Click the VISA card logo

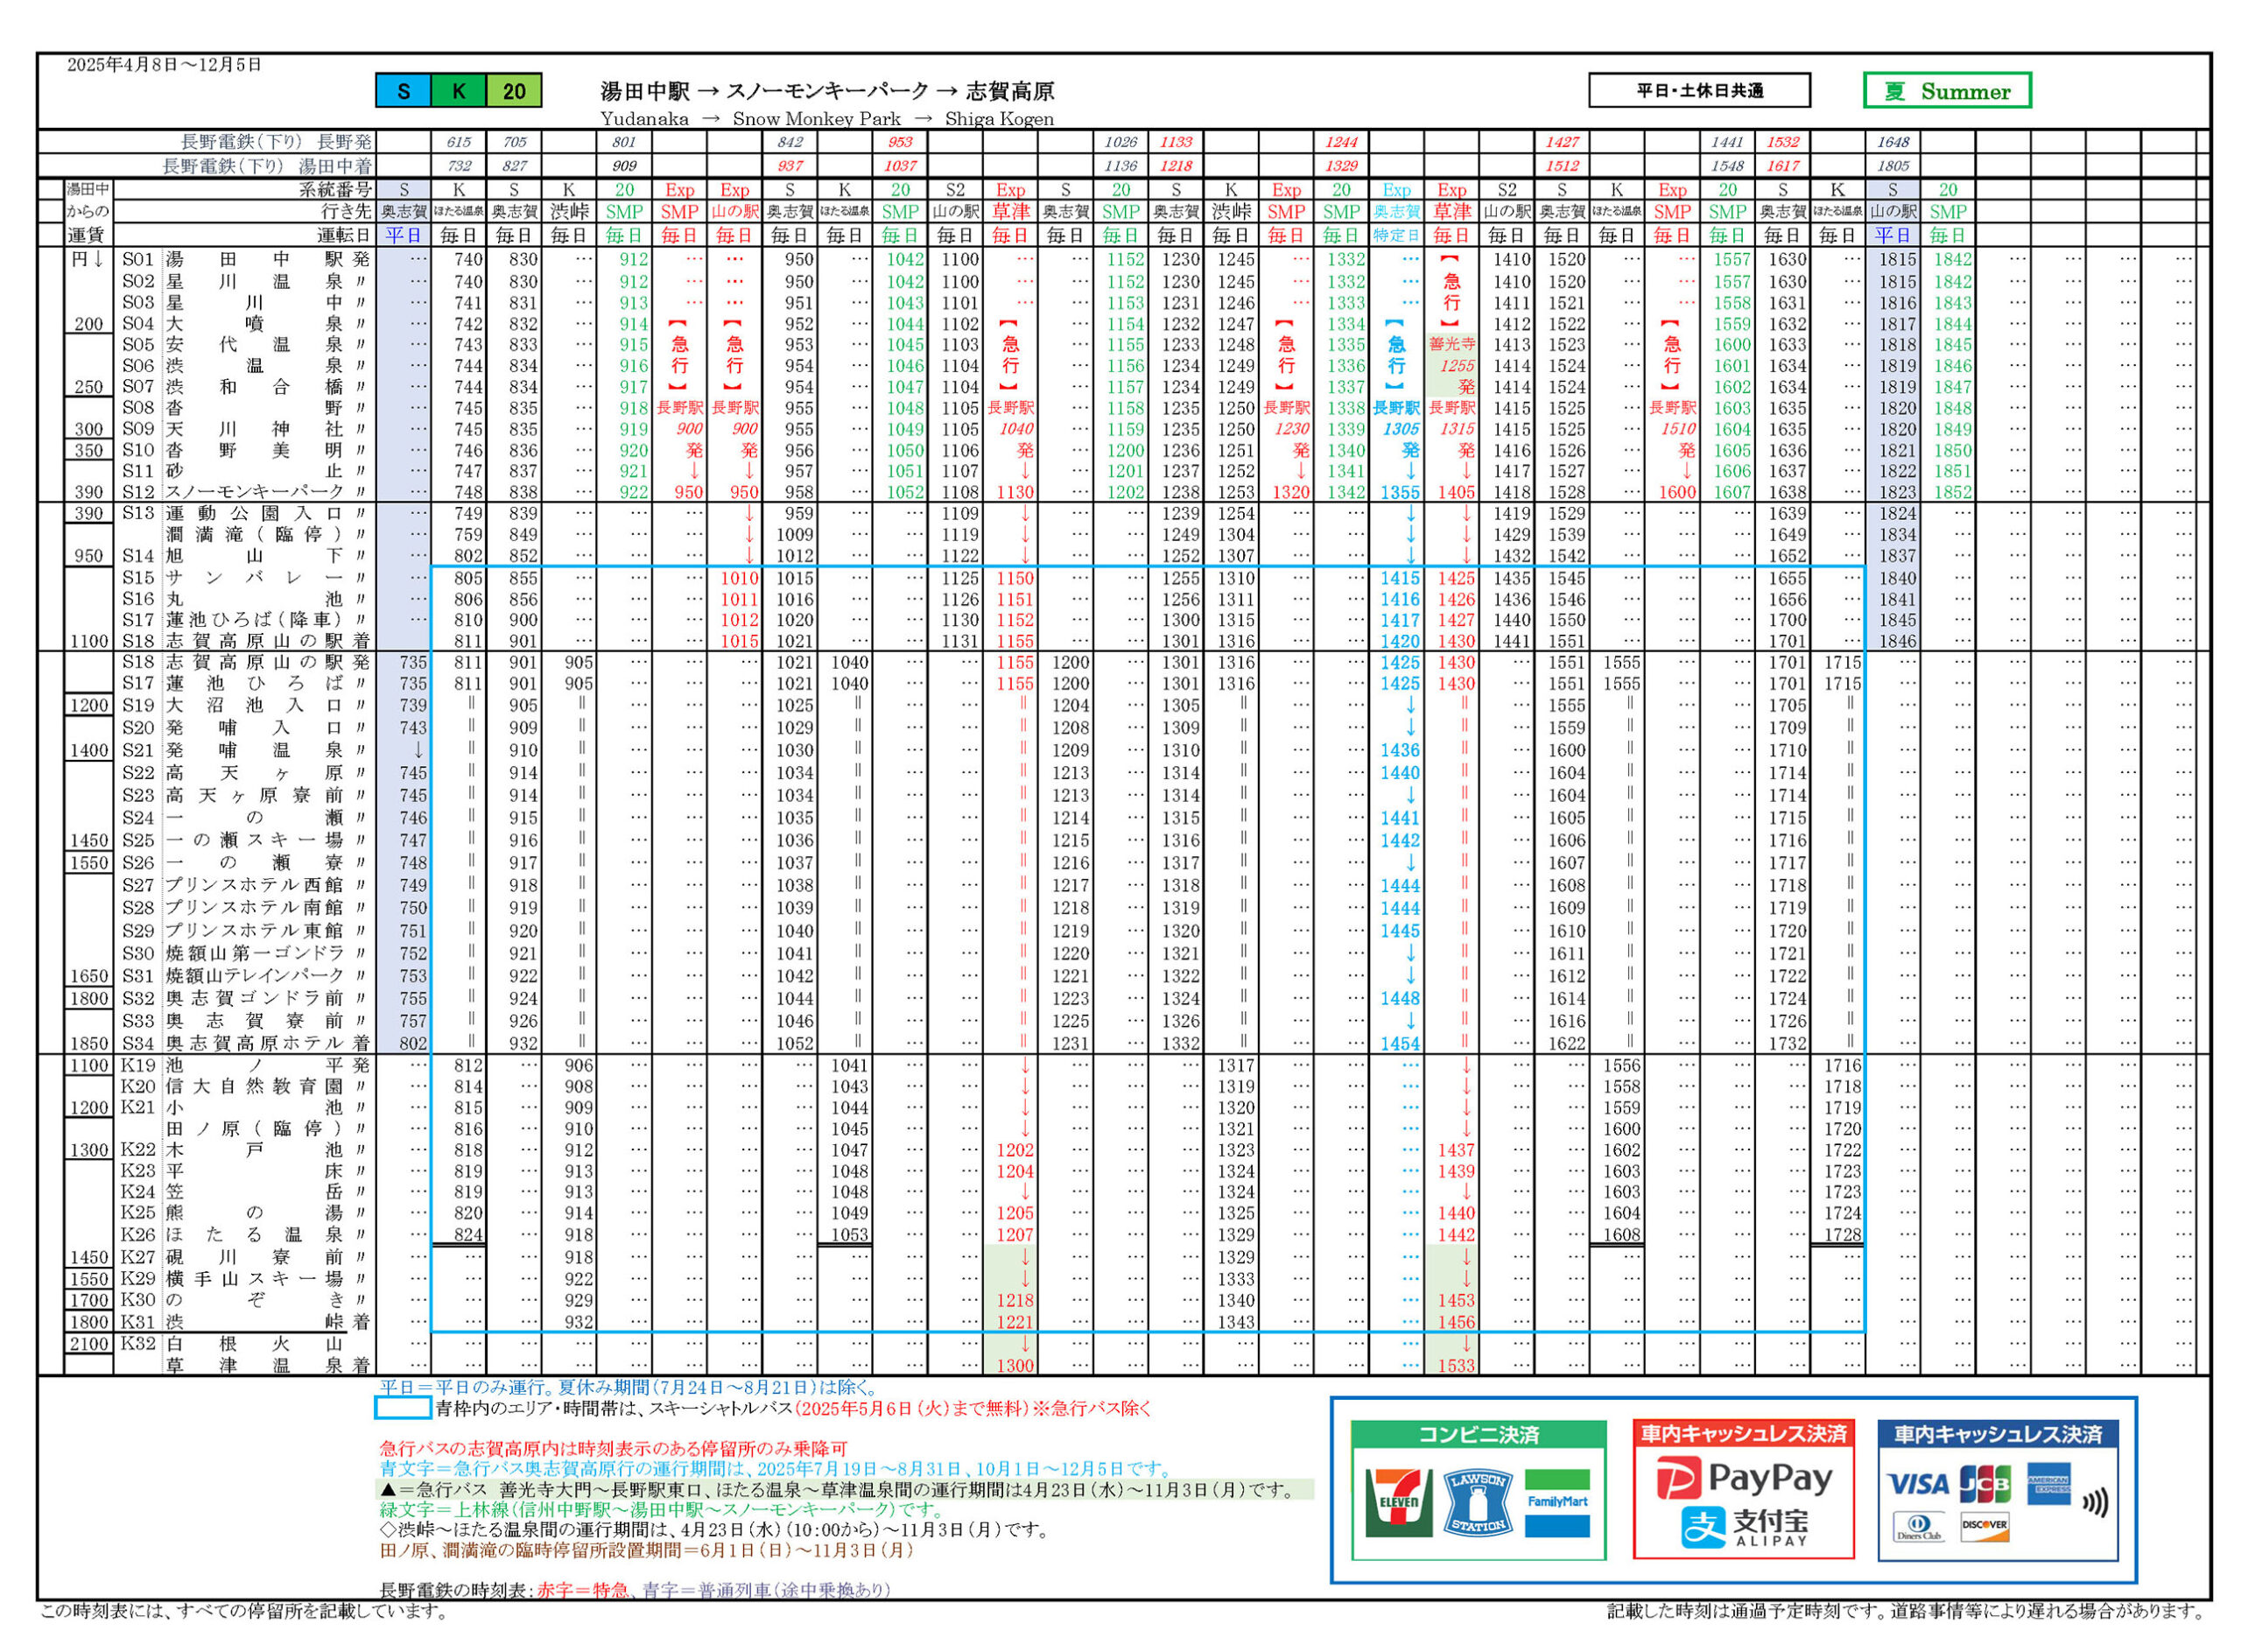click(x=1917, y=1484)
